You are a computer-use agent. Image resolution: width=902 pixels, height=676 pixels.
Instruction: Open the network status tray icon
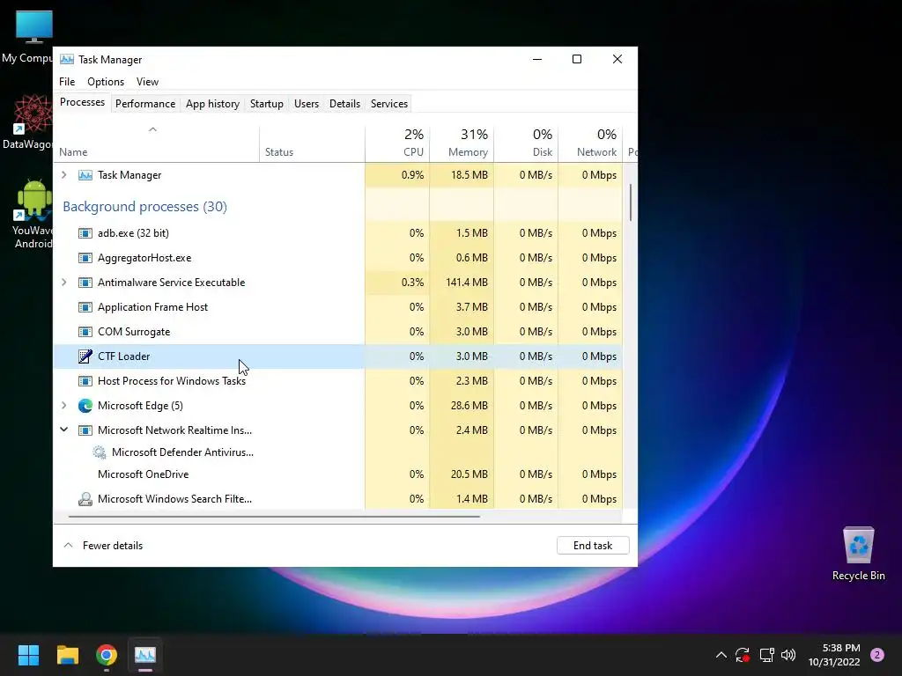766,655
